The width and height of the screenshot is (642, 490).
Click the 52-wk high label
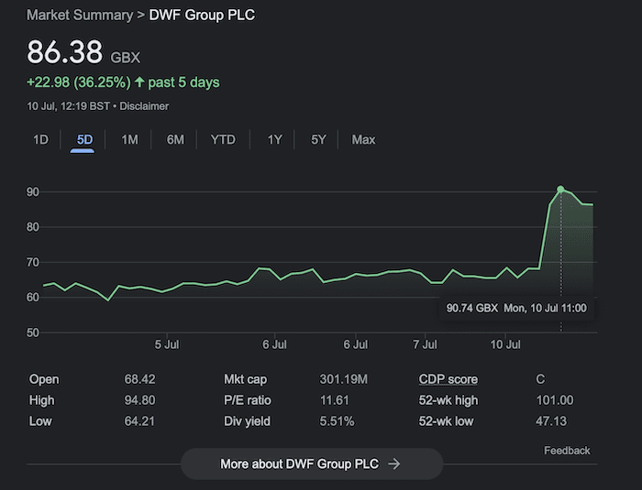coord(448,400)
